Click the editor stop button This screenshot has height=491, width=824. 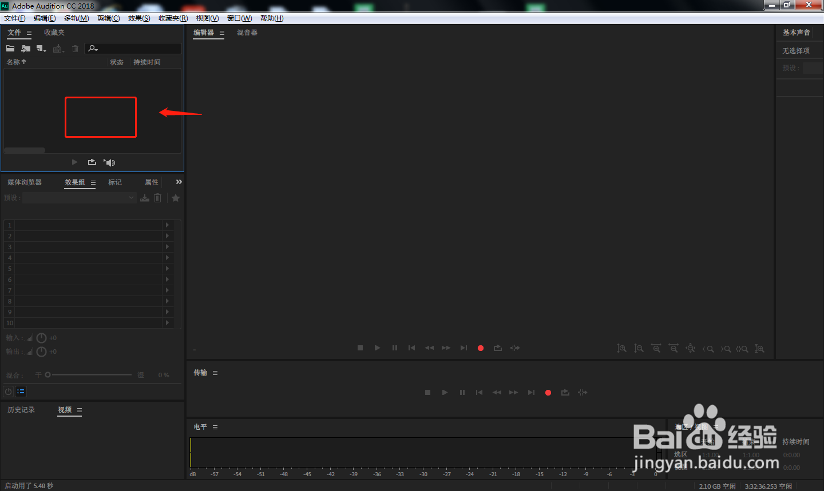coord(360,348)
